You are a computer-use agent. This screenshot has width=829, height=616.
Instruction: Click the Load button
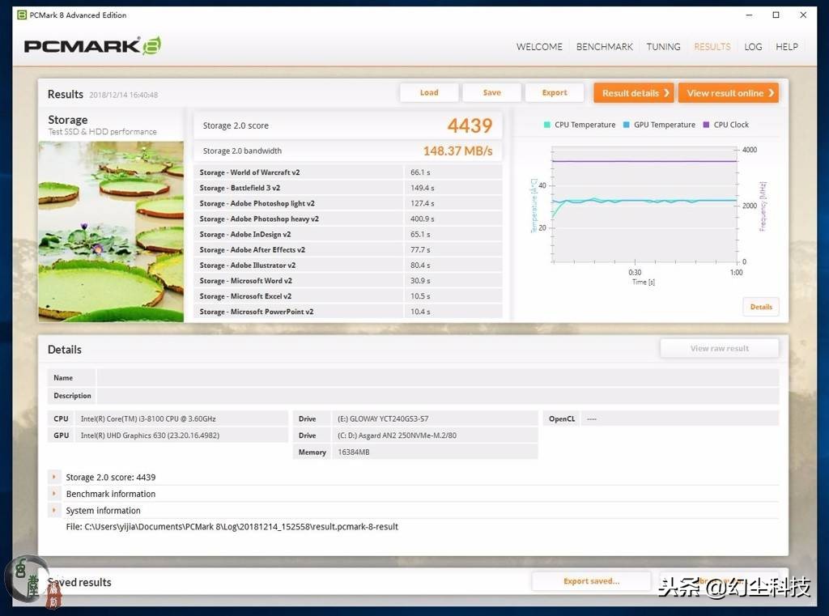(429, 92)
